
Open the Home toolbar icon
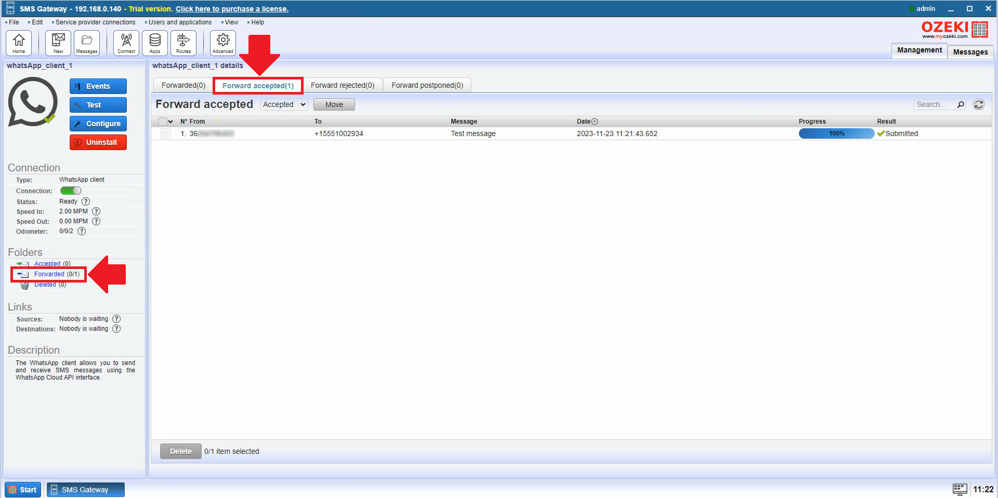point(19,43)
